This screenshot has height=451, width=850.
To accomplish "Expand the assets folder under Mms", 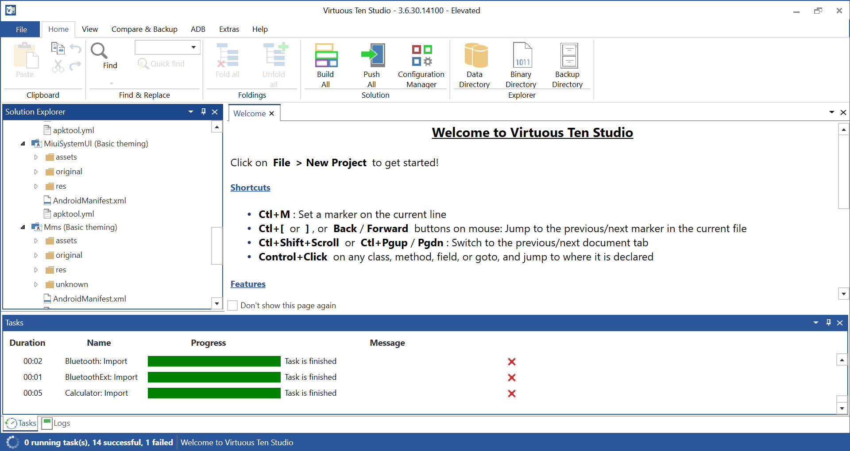I will tap(36, 241).
